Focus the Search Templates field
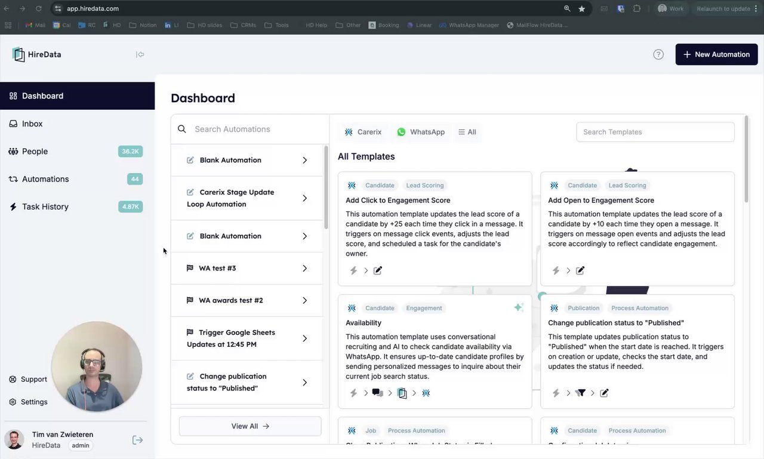 pos(655,132)
